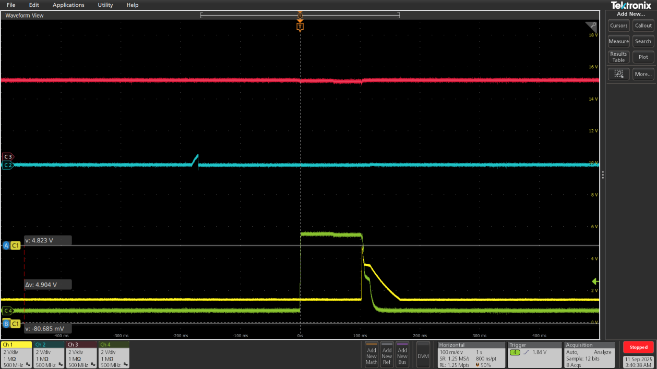Click the Tektronix logo
Image resolution: width=657 pixels, height=369 pixels.
[x=631, y=5]
